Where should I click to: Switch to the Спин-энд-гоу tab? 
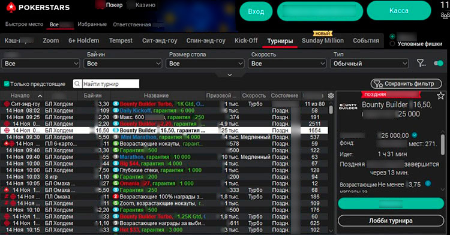[206, 41]
